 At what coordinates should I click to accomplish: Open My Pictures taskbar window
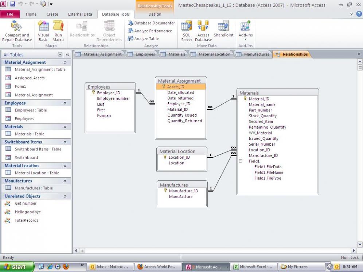[301, 267]
